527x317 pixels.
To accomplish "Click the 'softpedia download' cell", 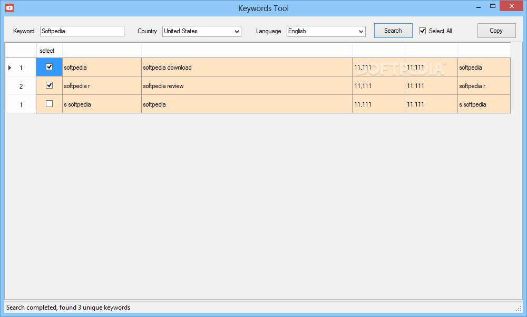I will tap(247, 68).
